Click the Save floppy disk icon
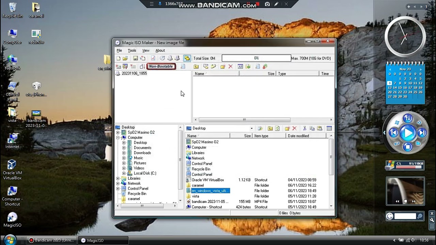436x245 pixels. pyautogui.click(x=135, y=58)
